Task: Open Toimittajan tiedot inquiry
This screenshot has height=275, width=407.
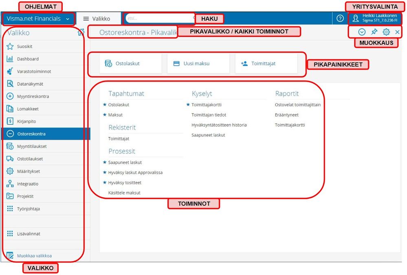Action: tap(209, 115)
